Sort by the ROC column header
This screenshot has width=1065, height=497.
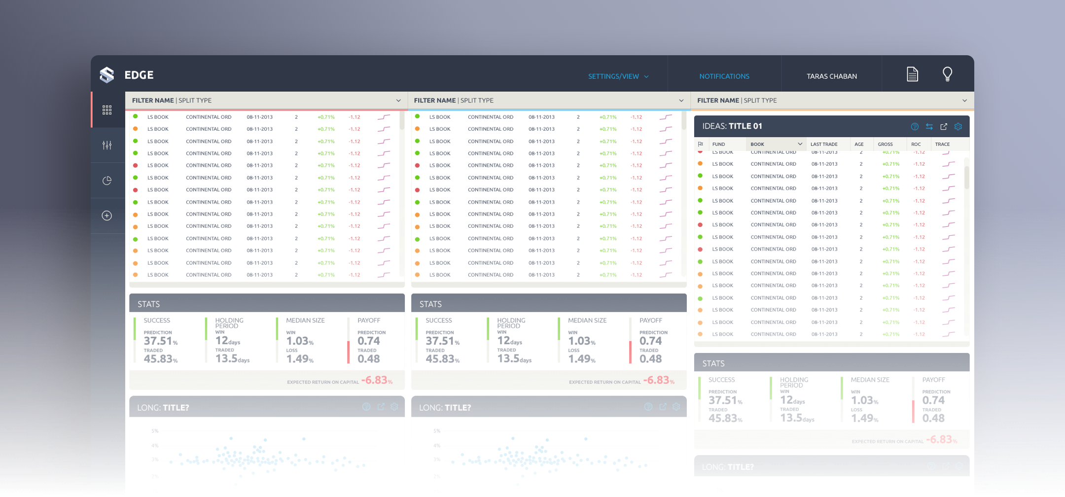coord(916,144)
